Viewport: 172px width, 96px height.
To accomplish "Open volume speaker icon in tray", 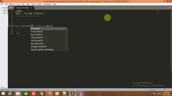I will (160, 94).
